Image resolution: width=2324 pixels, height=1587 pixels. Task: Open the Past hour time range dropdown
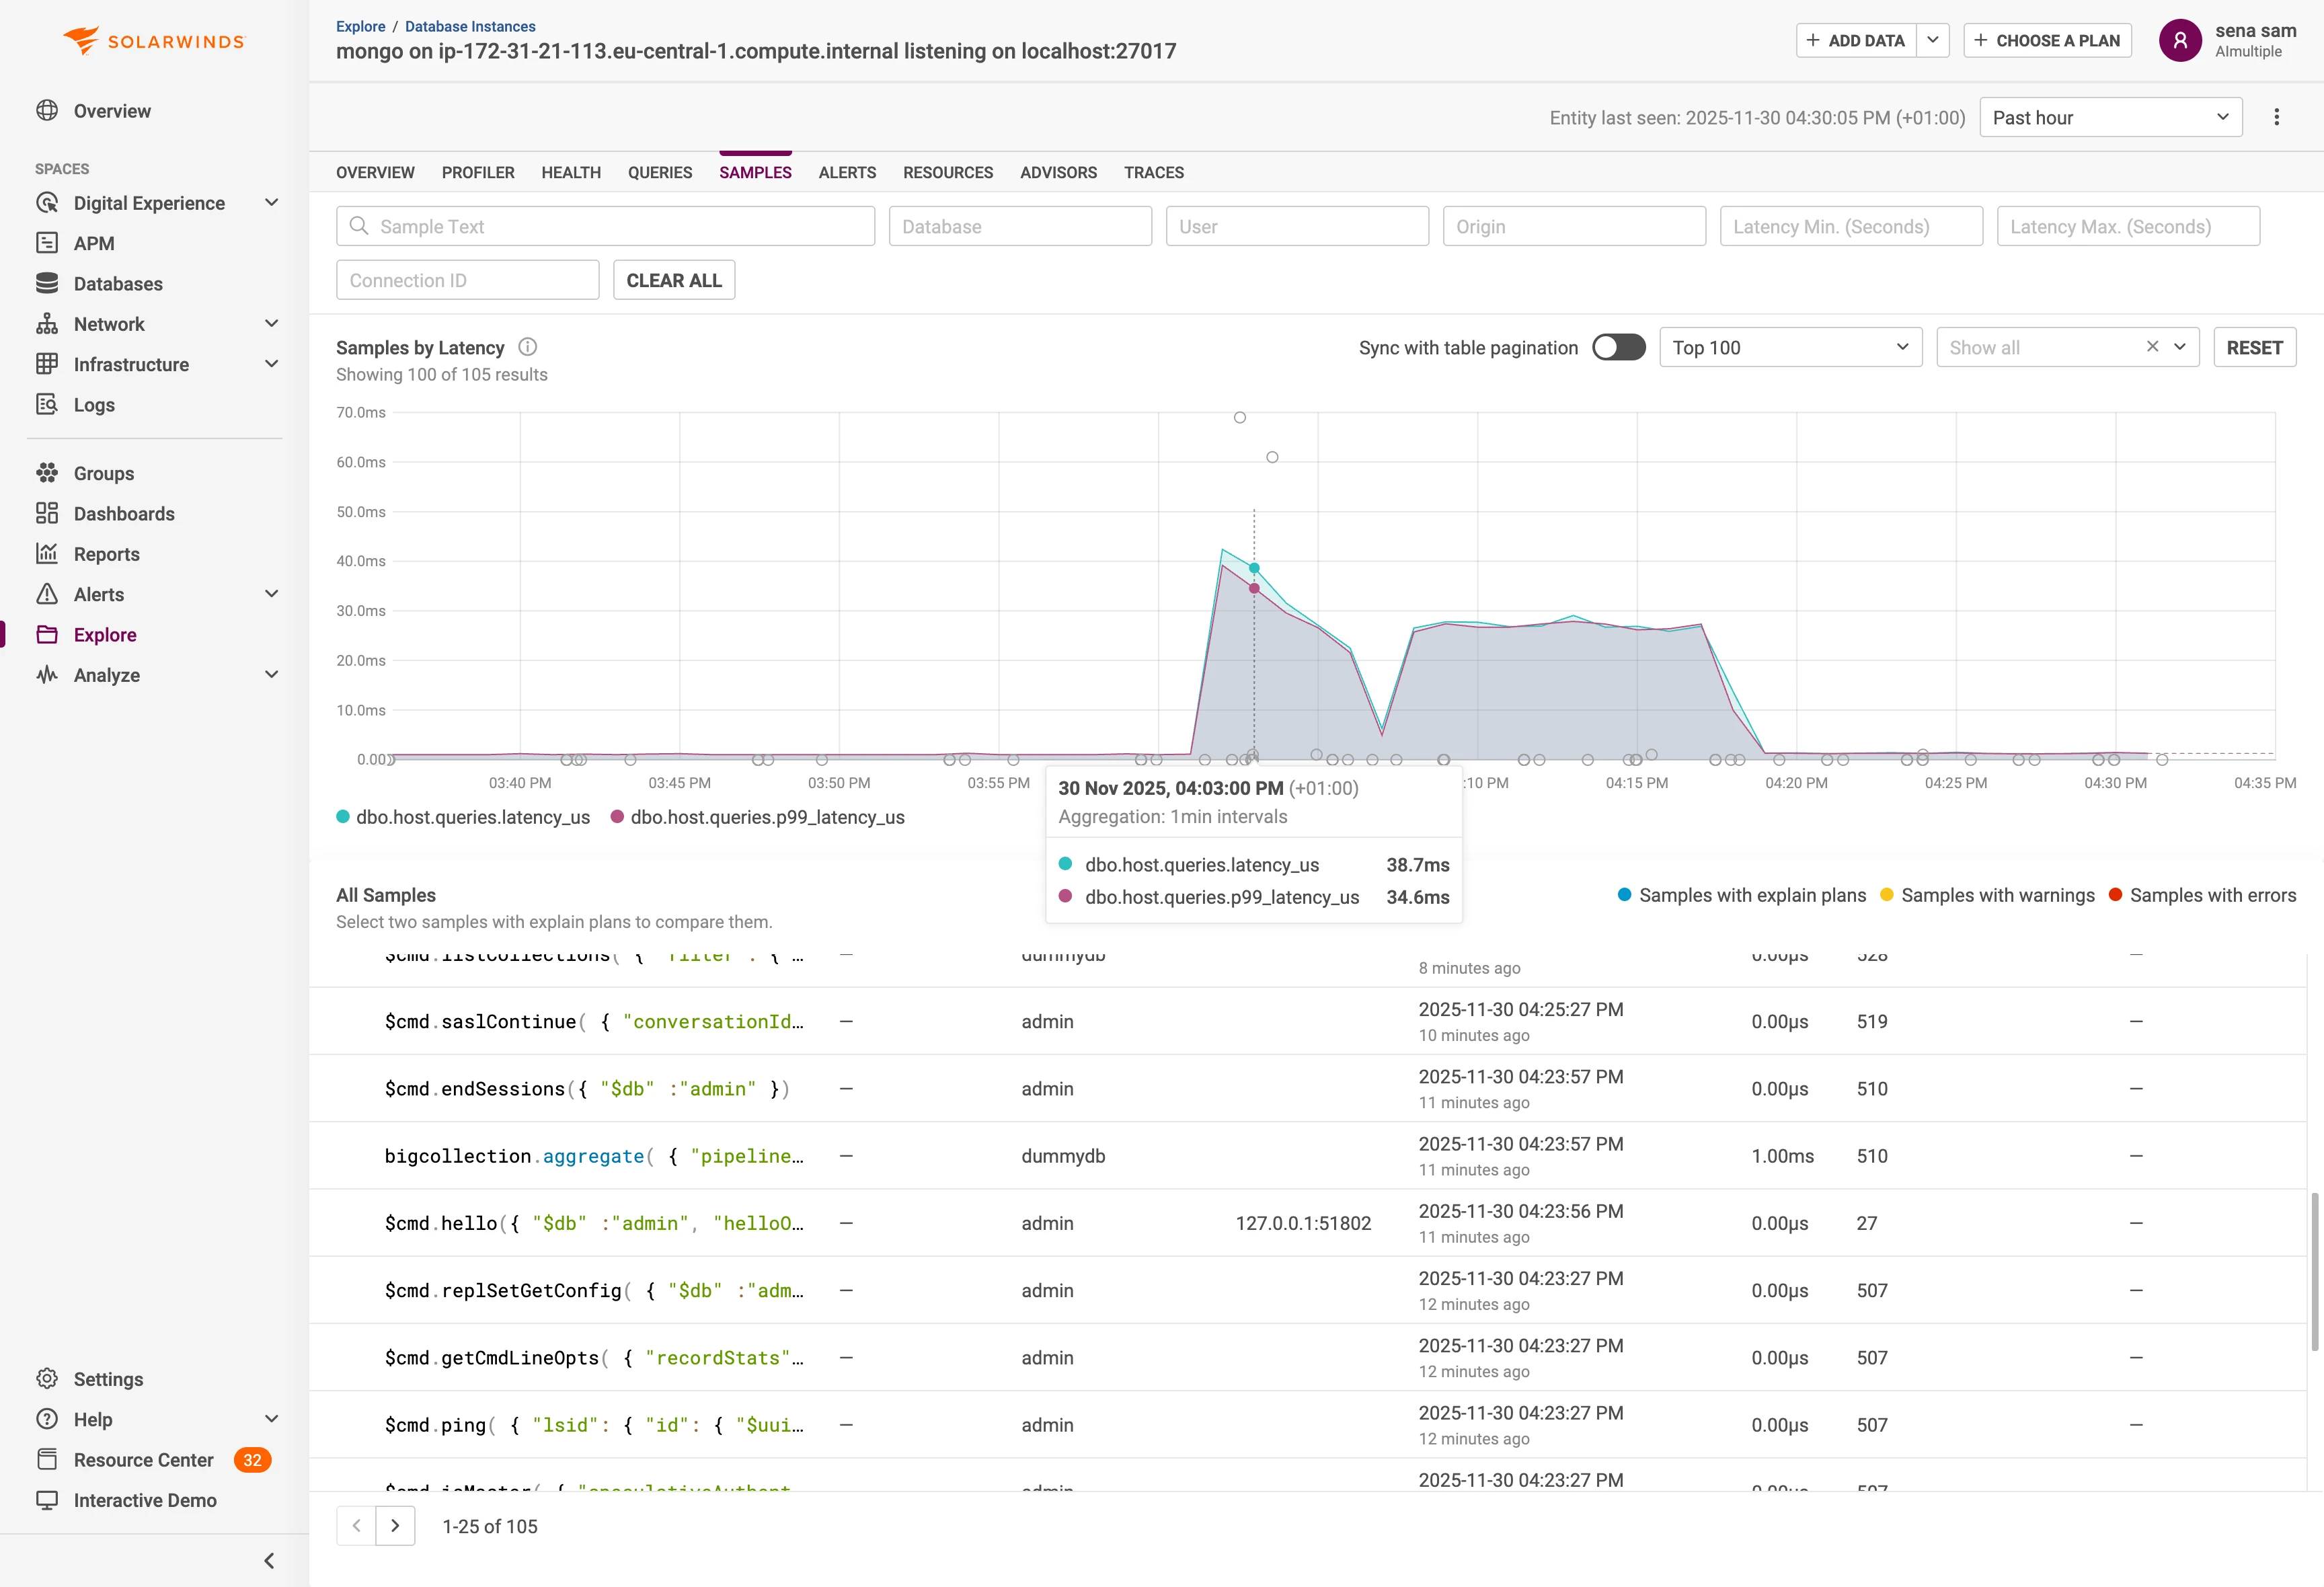tap(2110, 117)
